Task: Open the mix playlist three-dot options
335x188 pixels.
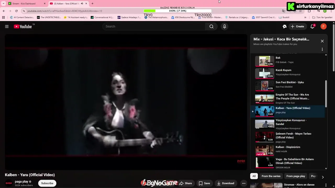Action: pos(322,49)
